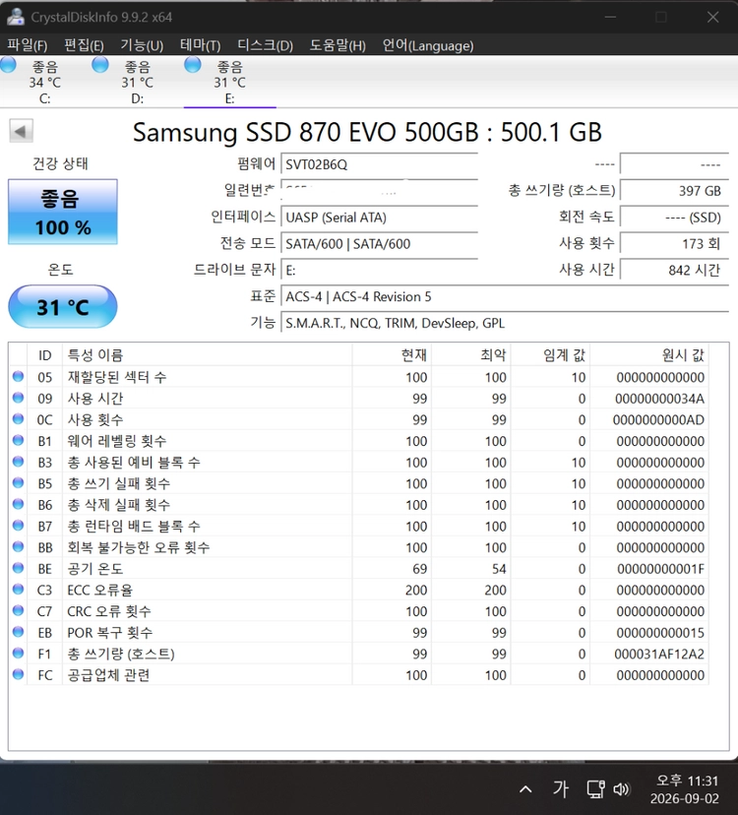Screen dimensions: 738x815
Task: Click the 최악 column header
Action: tap(471, 355)
